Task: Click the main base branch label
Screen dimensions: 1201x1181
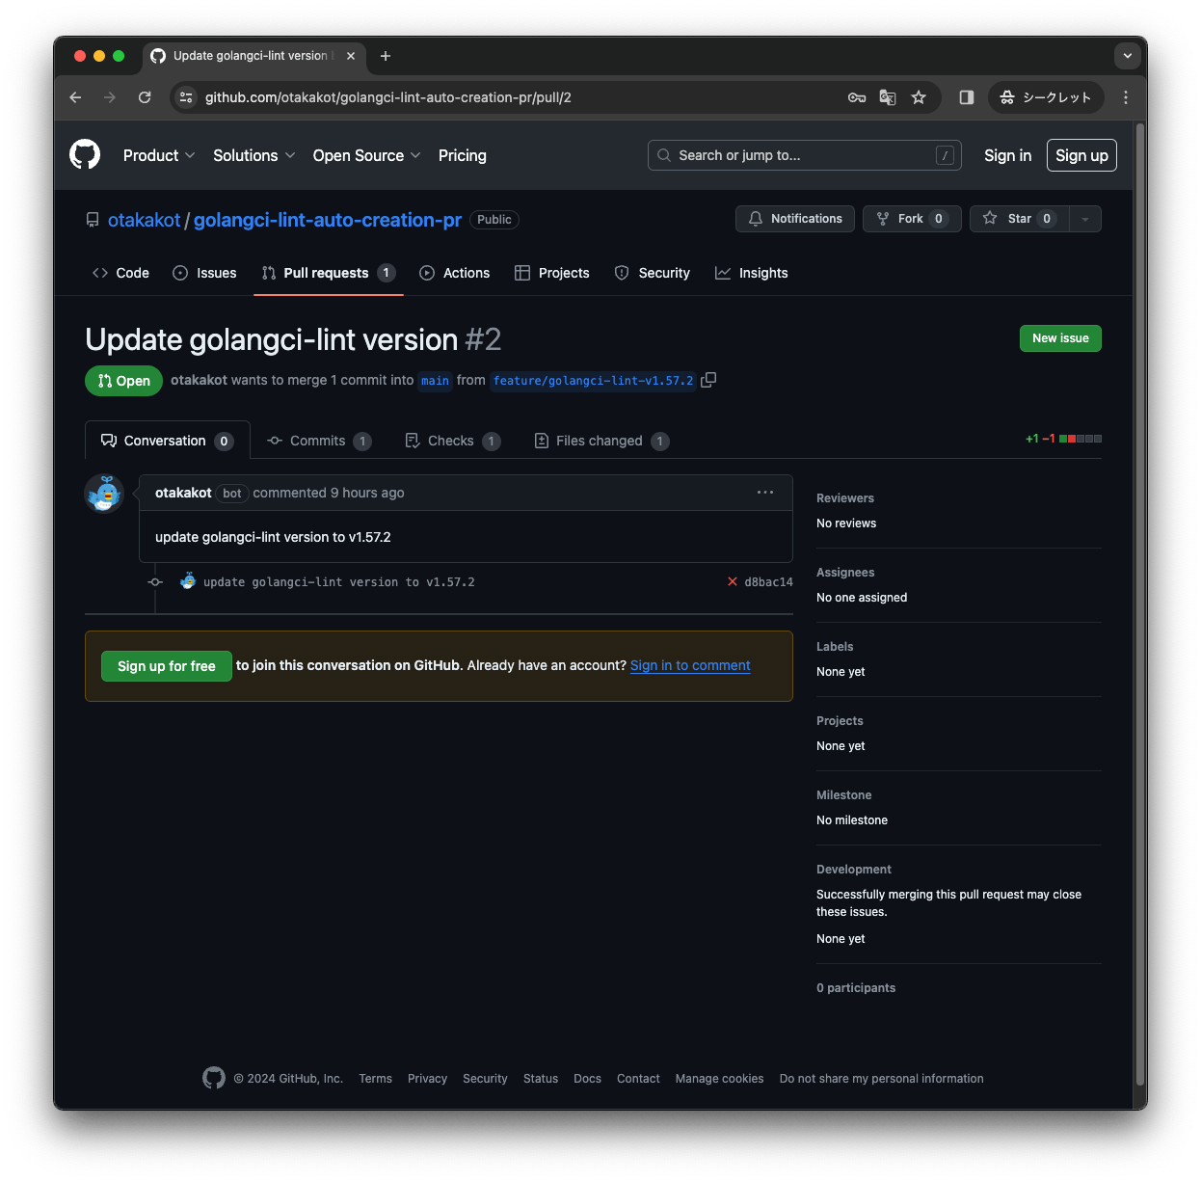Action: pyautogui.click(x=435, y=381)
